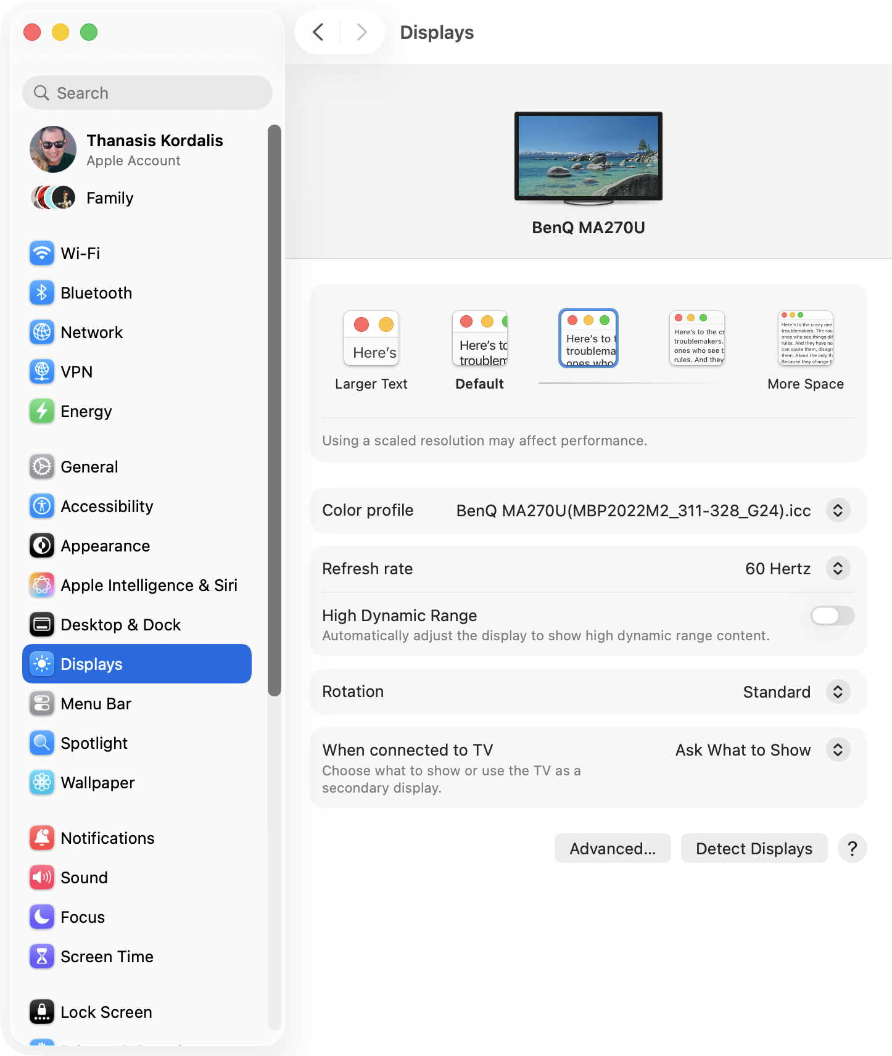
Task: Click the High Dynamic Range description text
Action: click(546, 636)
